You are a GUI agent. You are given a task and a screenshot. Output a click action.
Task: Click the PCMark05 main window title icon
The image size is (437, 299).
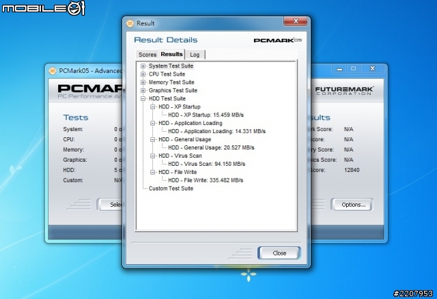[53, 71]
